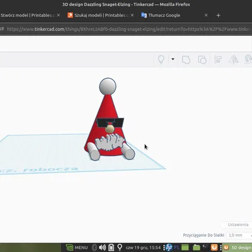252x252 pixels.
Task: Click the orange Firefox launcher icon
Action: (214, 248)
